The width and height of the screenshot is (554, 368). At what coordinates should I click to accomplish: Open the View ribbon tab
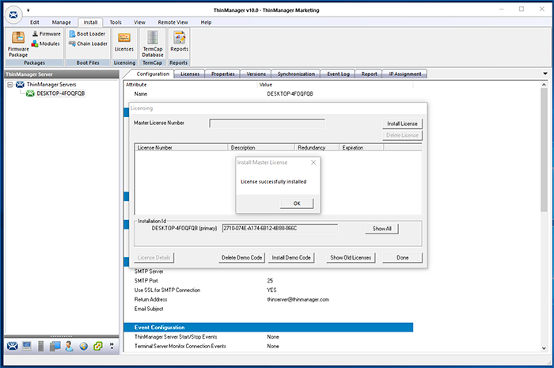[139, 22]
